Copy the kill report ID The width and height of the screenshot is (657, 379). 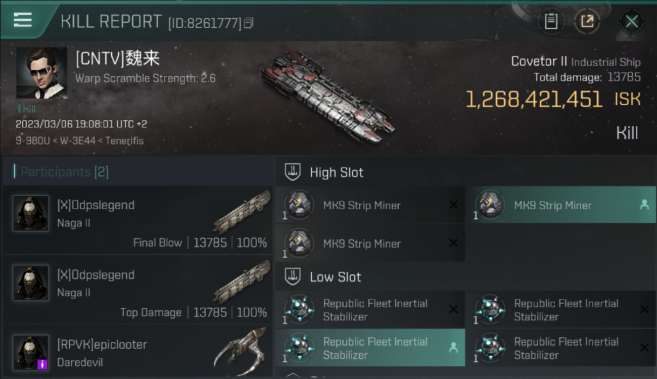click(248, 23)
